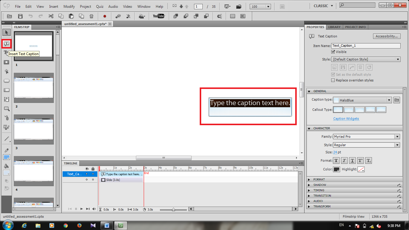Click the timeline lock header icon

point(93,169)
